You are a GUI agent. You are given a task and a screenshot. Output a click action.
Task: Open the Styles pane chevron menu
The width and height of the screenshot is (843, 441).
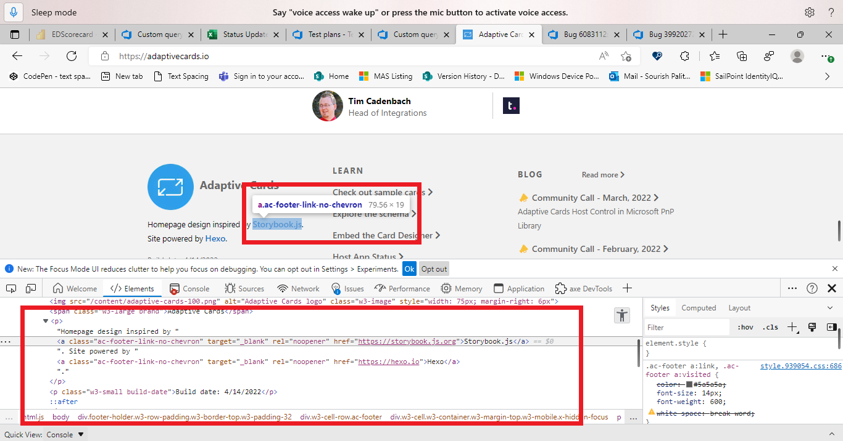pyautogui.click(x=830, y=307)
